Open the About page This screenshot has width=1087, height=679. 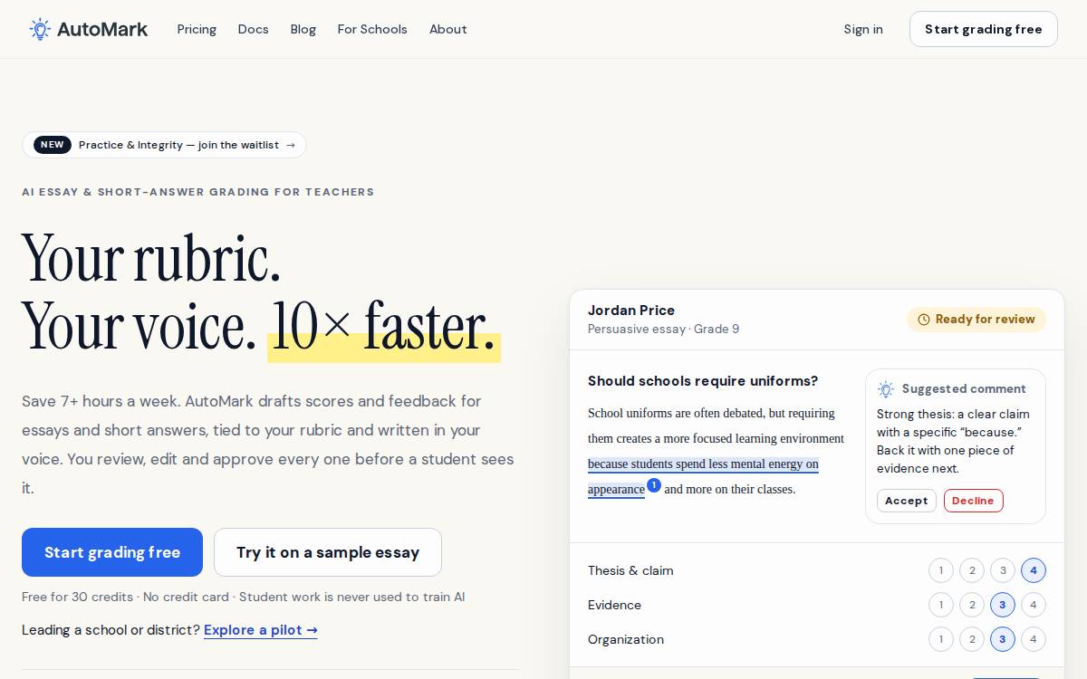[x=447, y=29]
